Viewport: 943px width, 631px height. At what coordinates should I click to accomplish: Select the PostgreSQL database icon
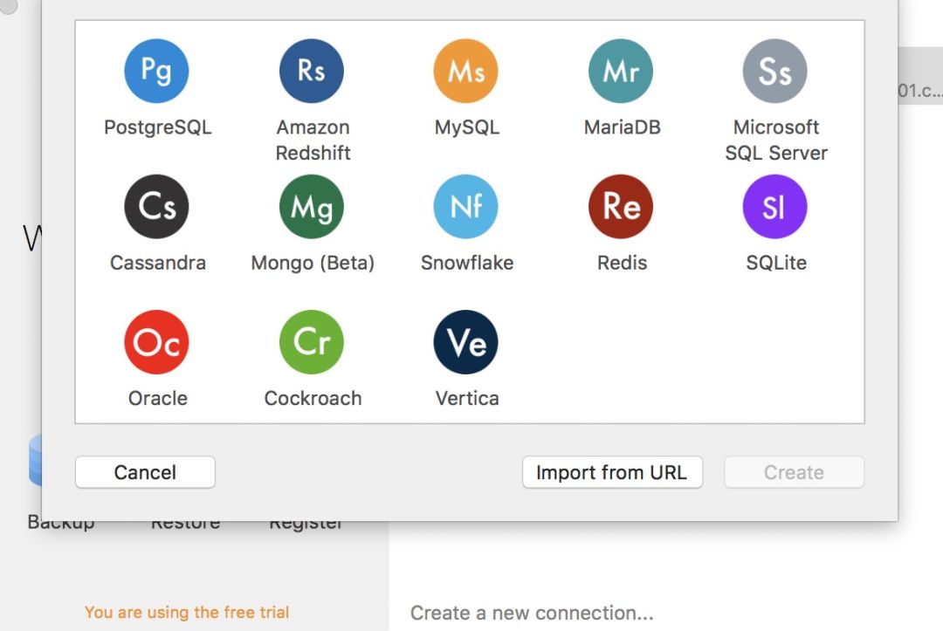(x=157, y=71)
